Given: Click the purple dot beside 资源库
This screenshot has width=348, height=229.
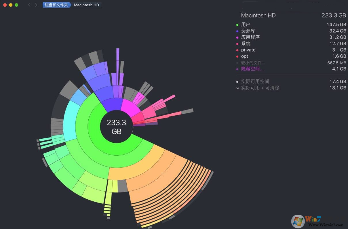Looking at the screenshot, I should (x=237, y=31).
